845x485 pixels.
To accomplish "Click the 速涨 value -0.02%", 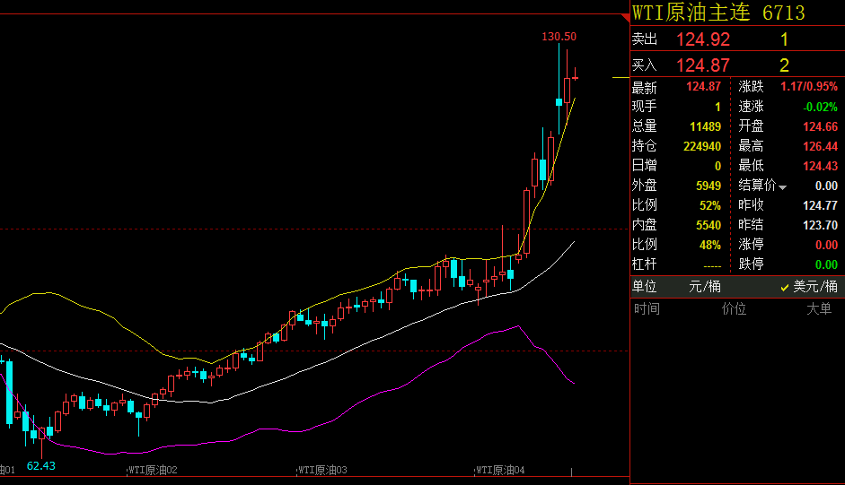I will coord(820,107).
